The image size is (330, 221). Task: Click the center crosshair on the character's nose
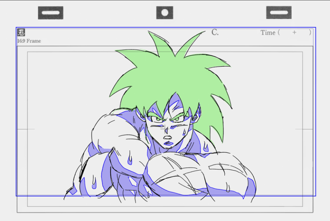(x=165, y=128)
